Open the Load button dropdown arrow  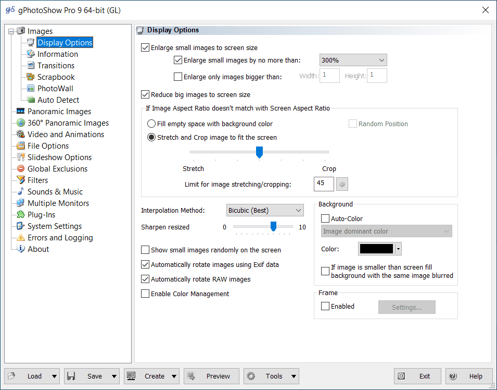click(x=54, y=376)
